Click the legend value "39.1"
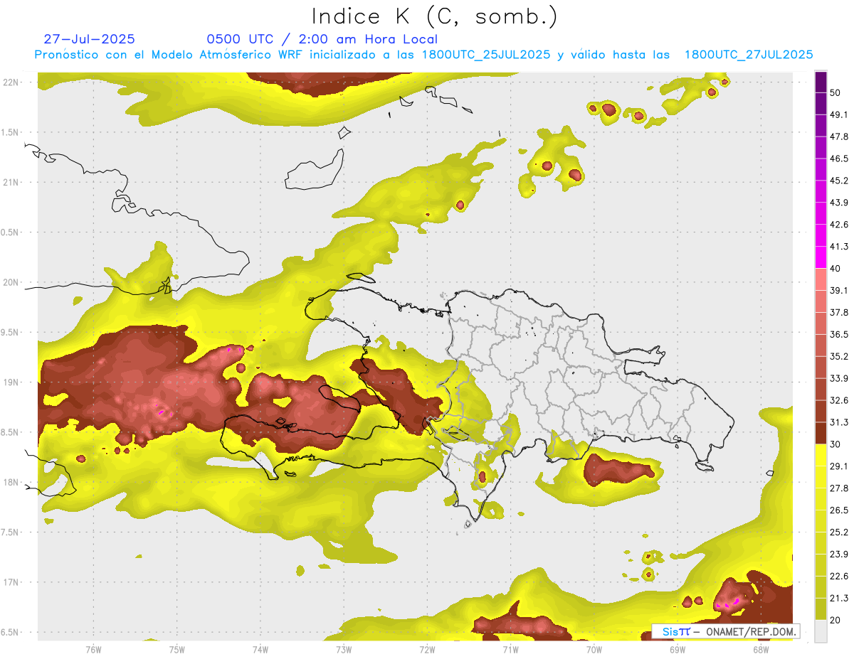 point(839,291)
